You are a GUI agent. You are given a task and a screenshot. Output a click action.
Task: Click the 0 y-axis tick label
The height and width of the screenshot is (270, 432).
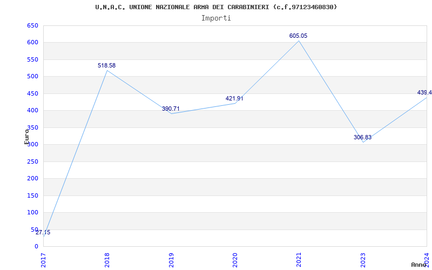(x=36, y=247)
